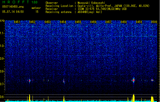Click the long horizontal echo near 0500
The image size is (160, 102).
(152, 80)
